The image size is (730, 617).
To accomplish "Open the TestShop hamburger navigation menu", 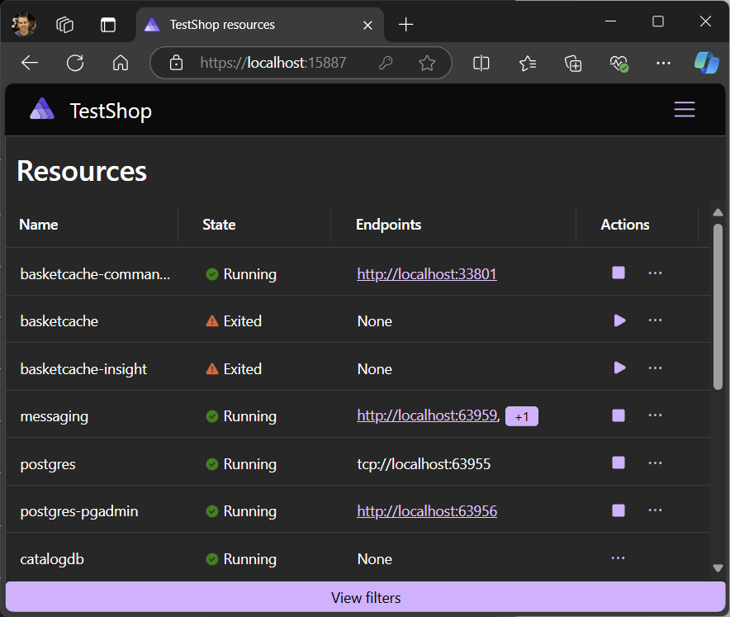I will (685, 110).
